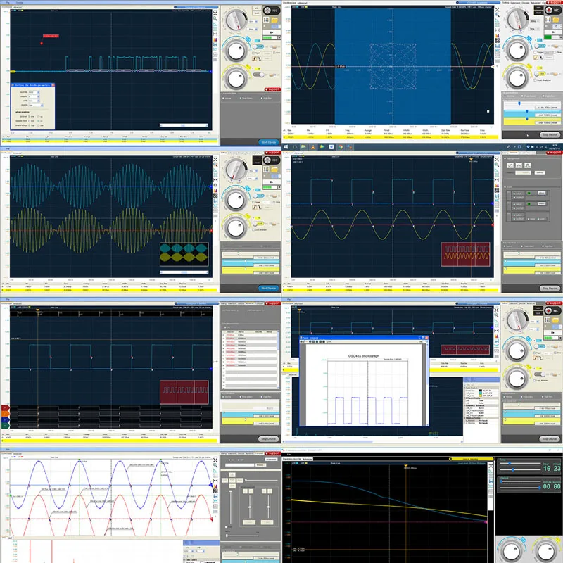The image size is (563, 563).
Task: Open lower timebase dropdown in serial decode window
Action: [253, 29]
